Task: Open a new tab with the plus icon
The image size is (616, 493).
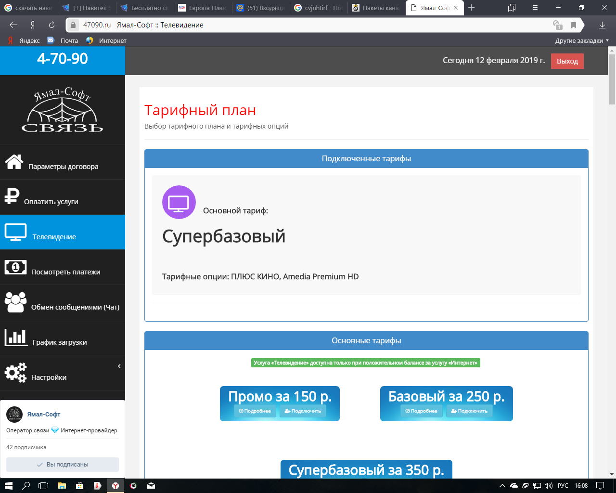Action: (x=472, y=8)
